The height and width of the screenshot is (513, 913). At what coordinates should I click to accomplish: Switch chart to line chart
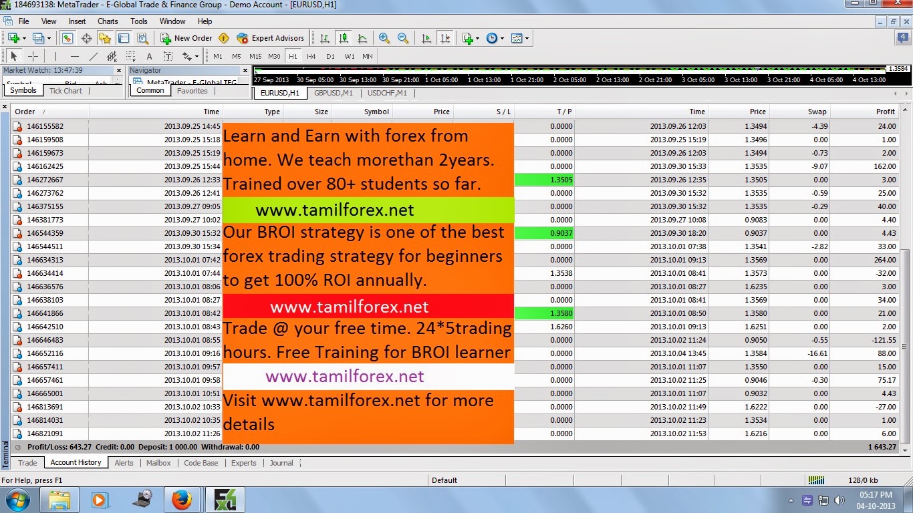(x=362, y=38)
